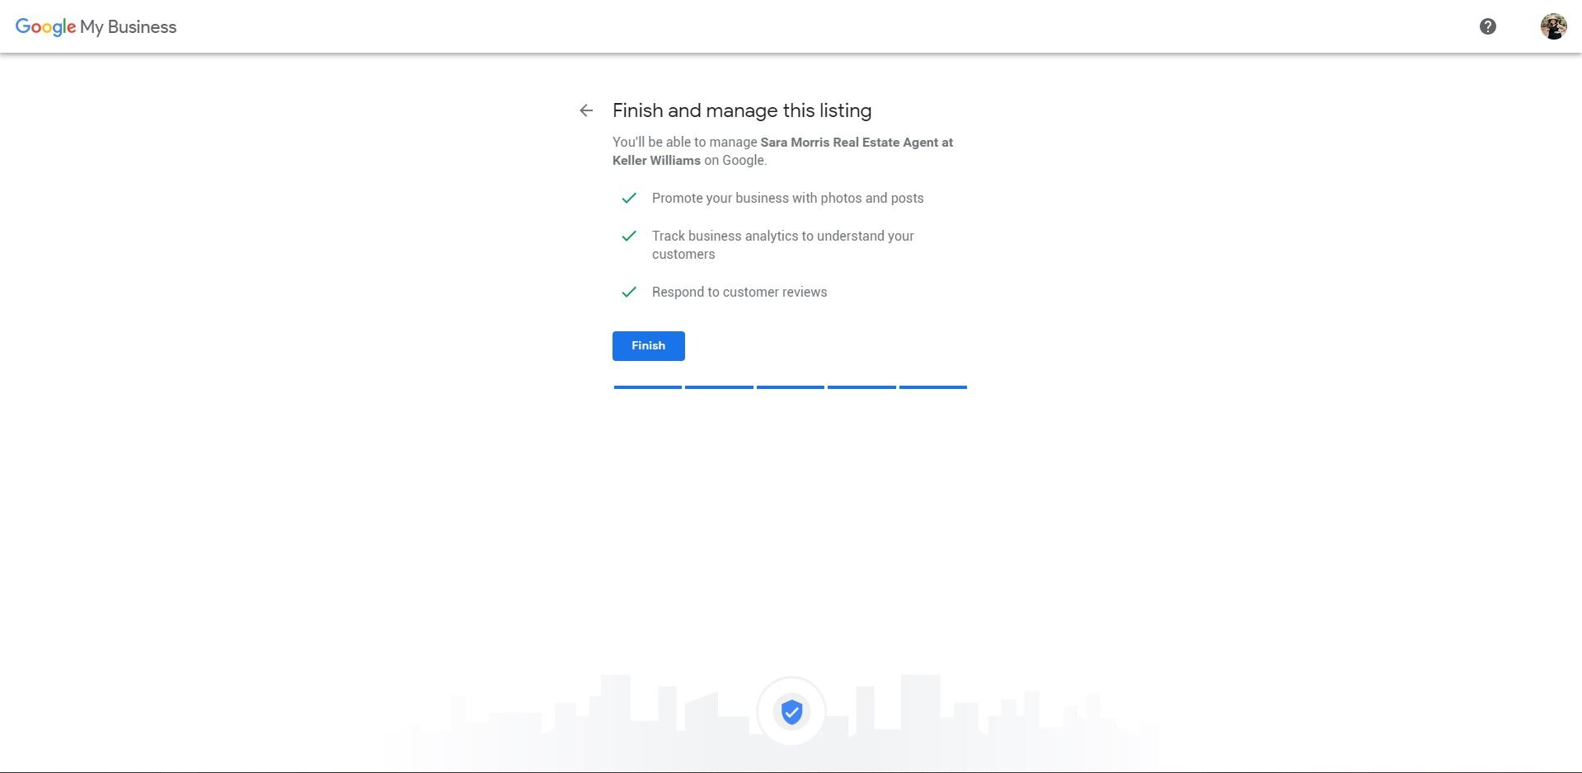Click the text 'Track business analytics to understand'

click(x=766, y=236)
